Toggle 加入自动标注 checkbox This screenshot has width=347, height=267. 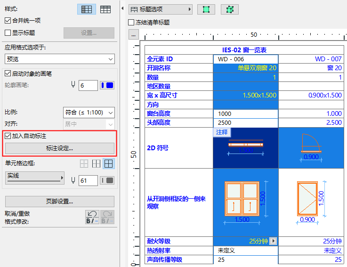pos(8,136)
